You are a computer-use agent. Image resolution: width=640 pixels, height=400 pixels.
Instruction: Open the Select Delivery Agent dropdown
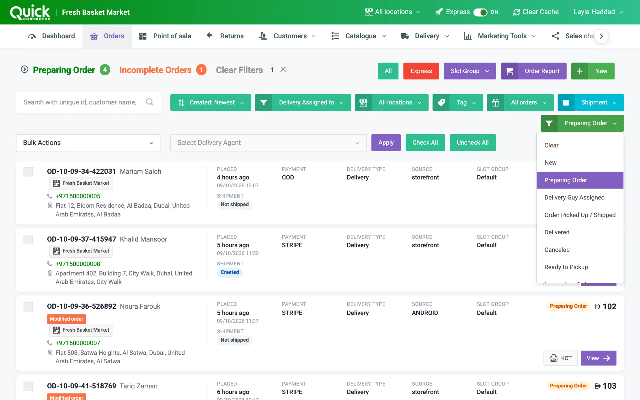268,143
